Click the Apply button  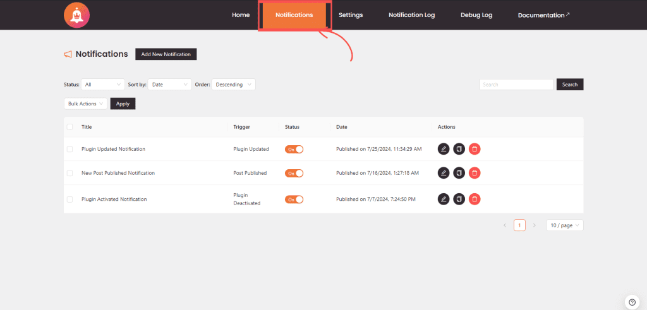click(123, 104)
